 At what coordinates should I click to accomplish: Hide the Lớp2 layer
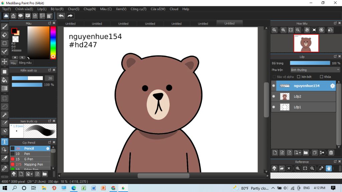274,96
